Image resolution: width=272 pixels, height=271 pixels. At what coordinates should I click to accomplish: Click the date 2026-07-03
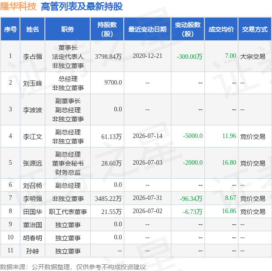point(147,162)
